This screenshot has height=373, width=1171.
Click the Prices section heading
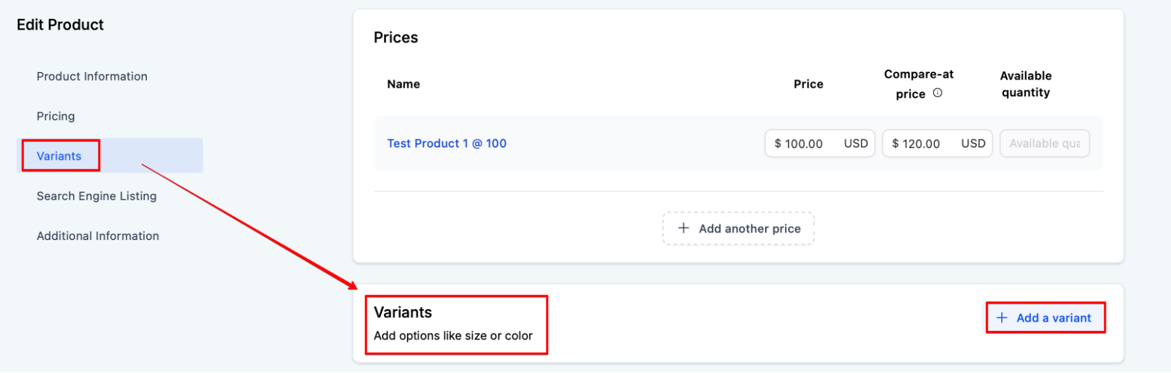396,38
